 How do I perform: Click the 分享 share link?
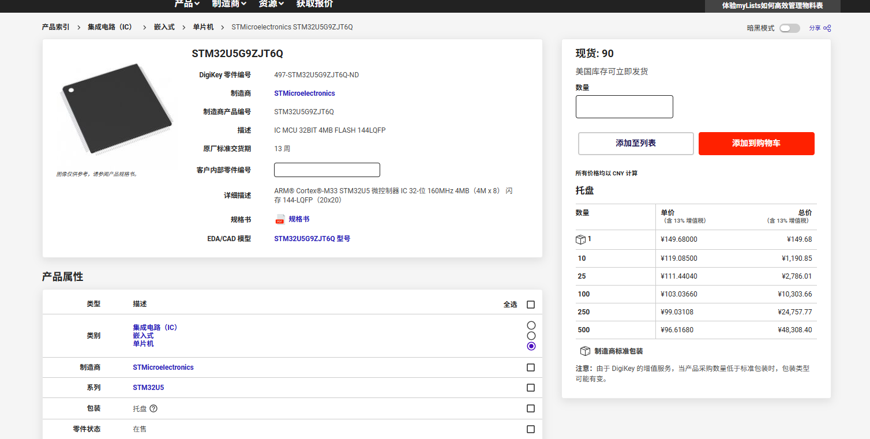point(815,28)
